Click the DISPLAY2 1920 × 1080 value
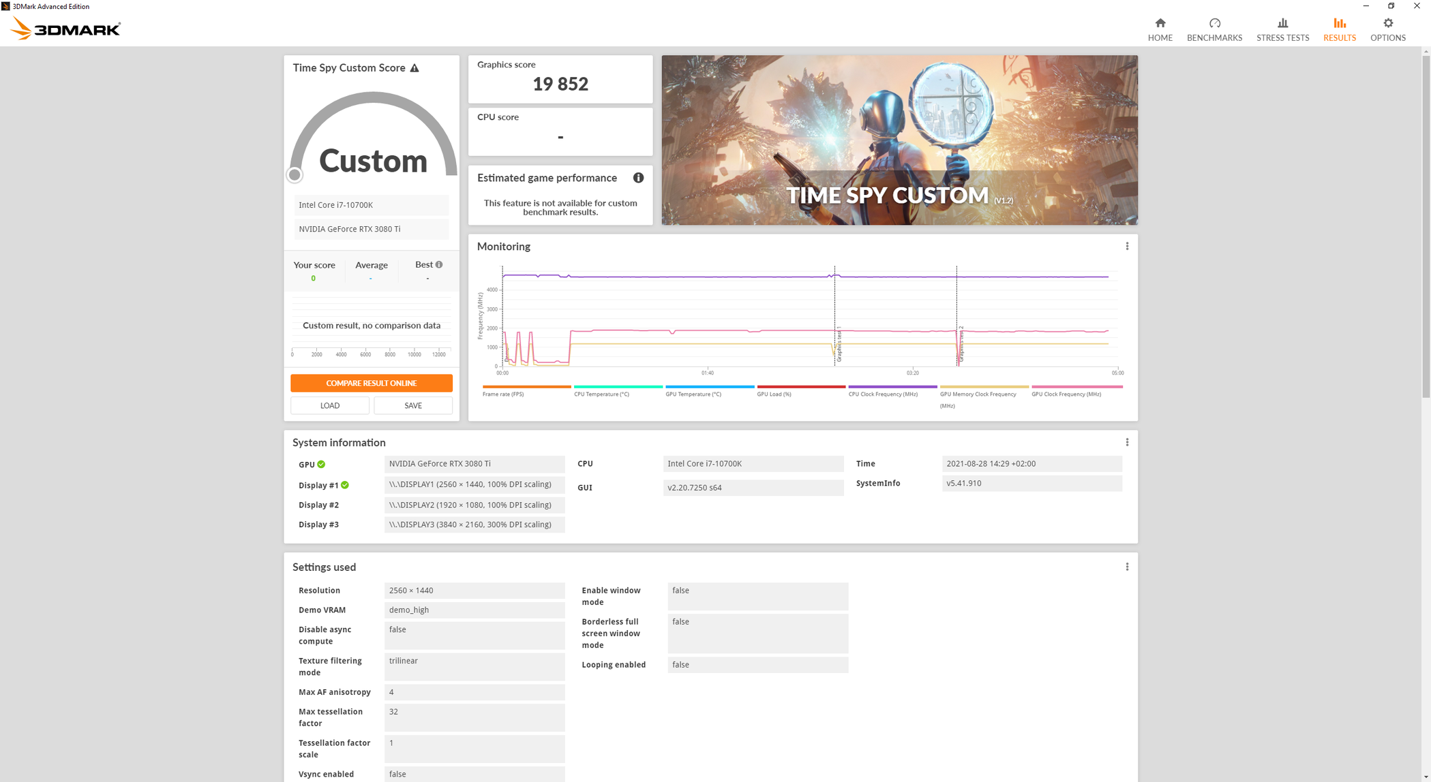Screen dimensions: 1431x782 coord(475,505)
